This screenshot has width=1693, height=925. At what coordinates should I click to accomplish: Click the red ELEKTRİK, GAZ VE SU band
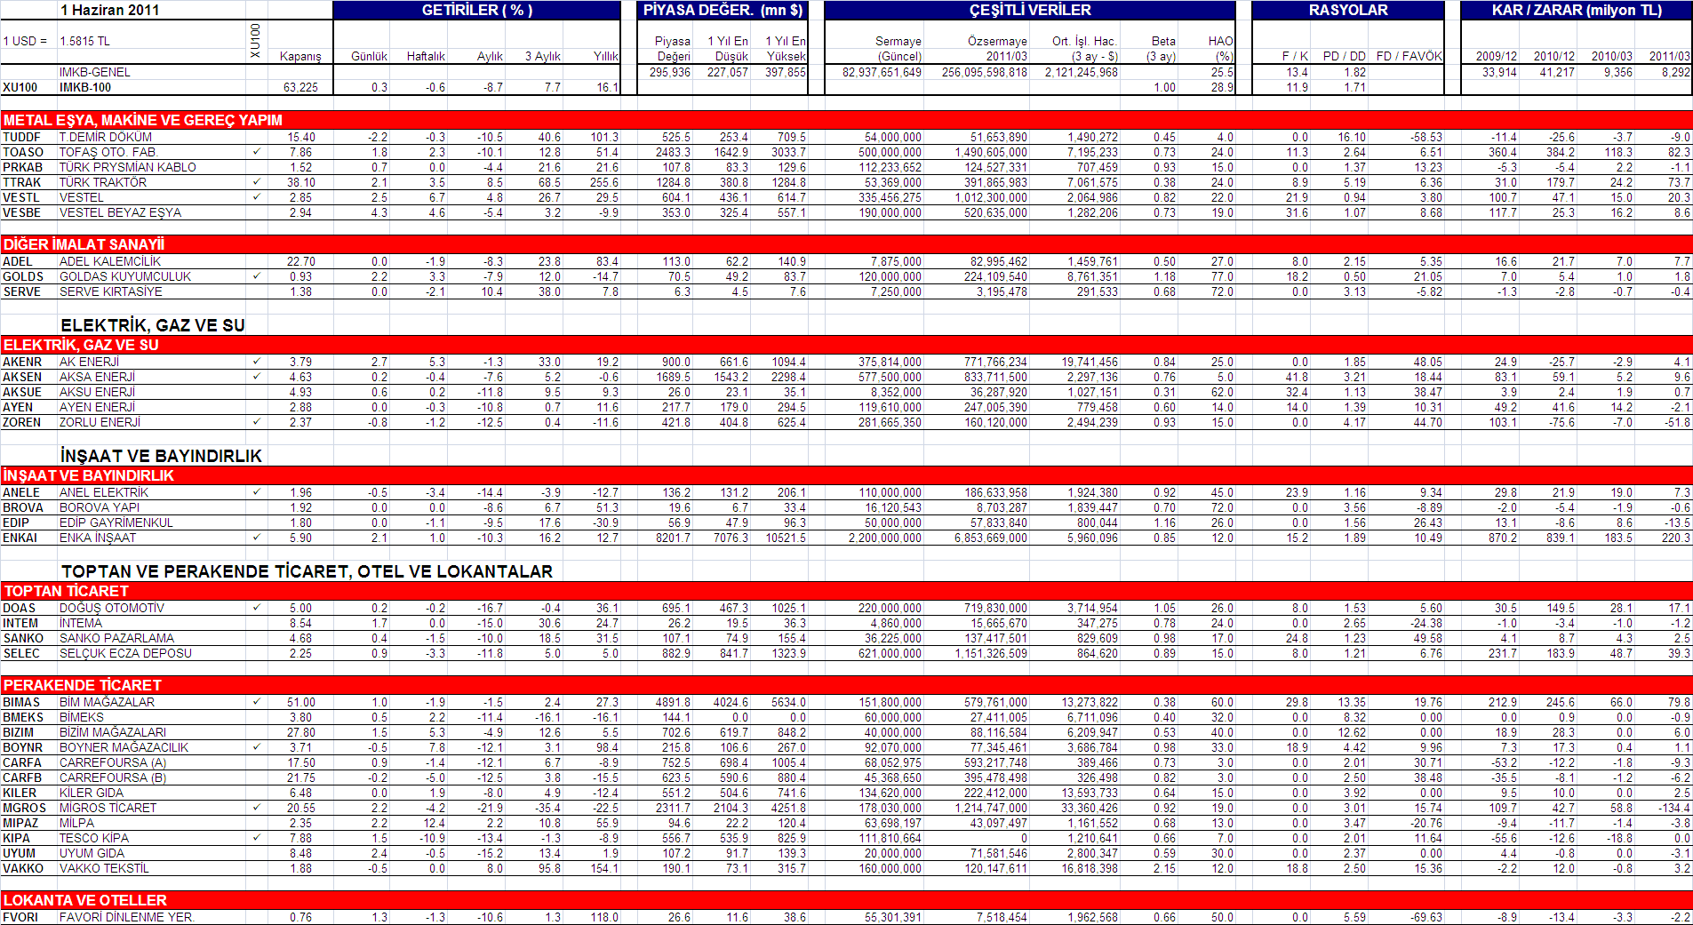(846, 345)
